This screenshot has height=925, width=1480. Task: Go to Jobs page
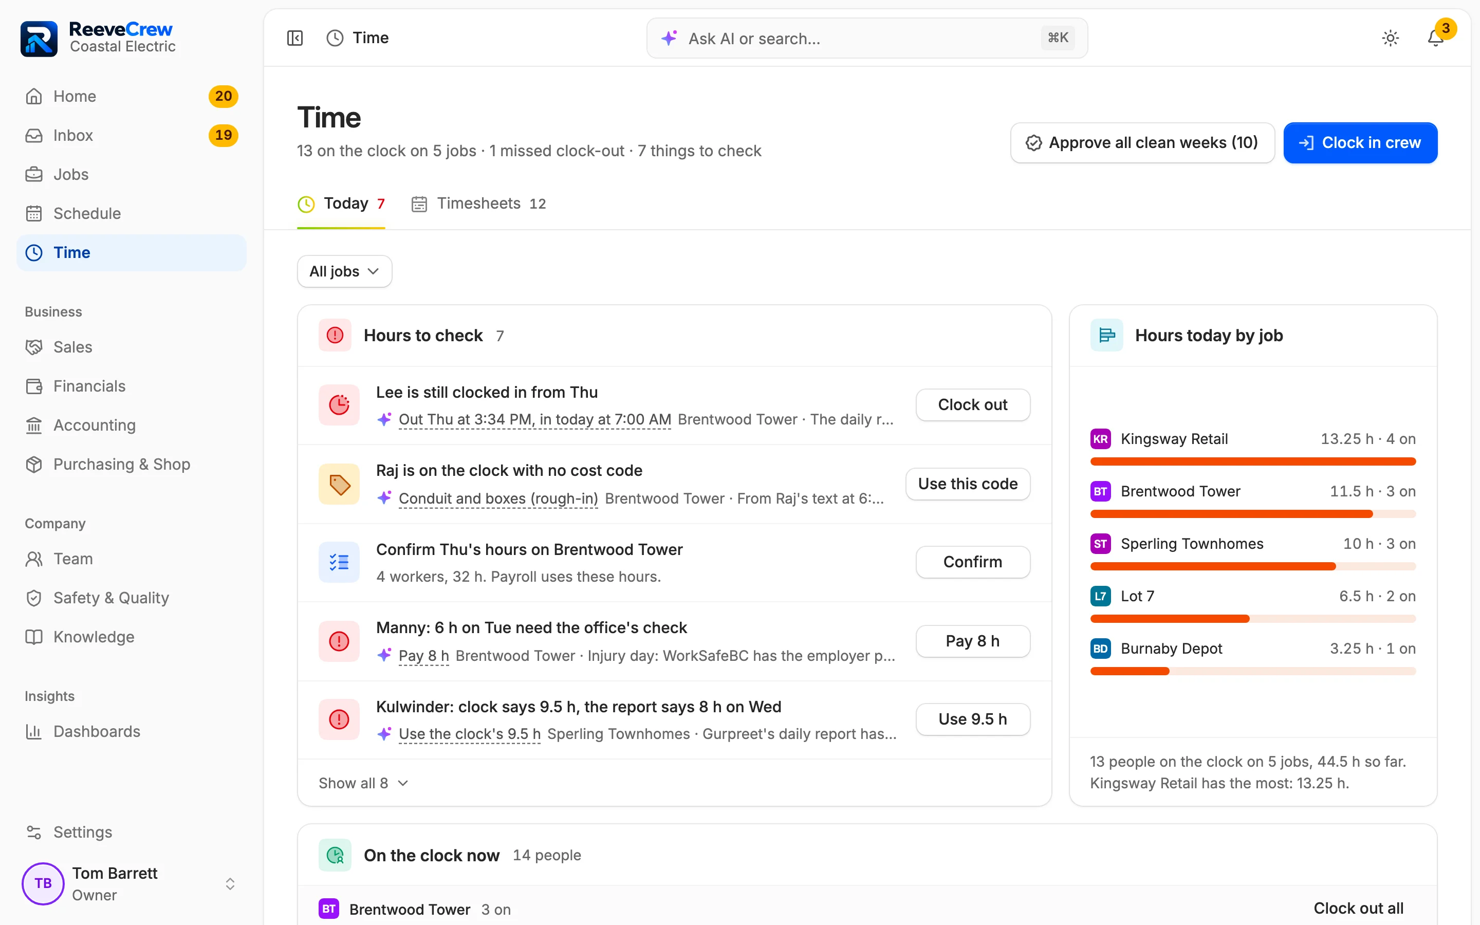(x=132, y=174)
